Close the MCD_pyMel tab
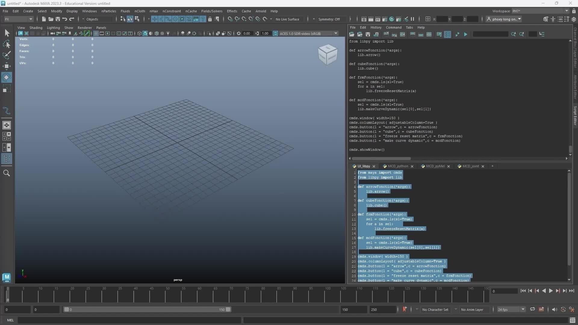 point(449,166)
